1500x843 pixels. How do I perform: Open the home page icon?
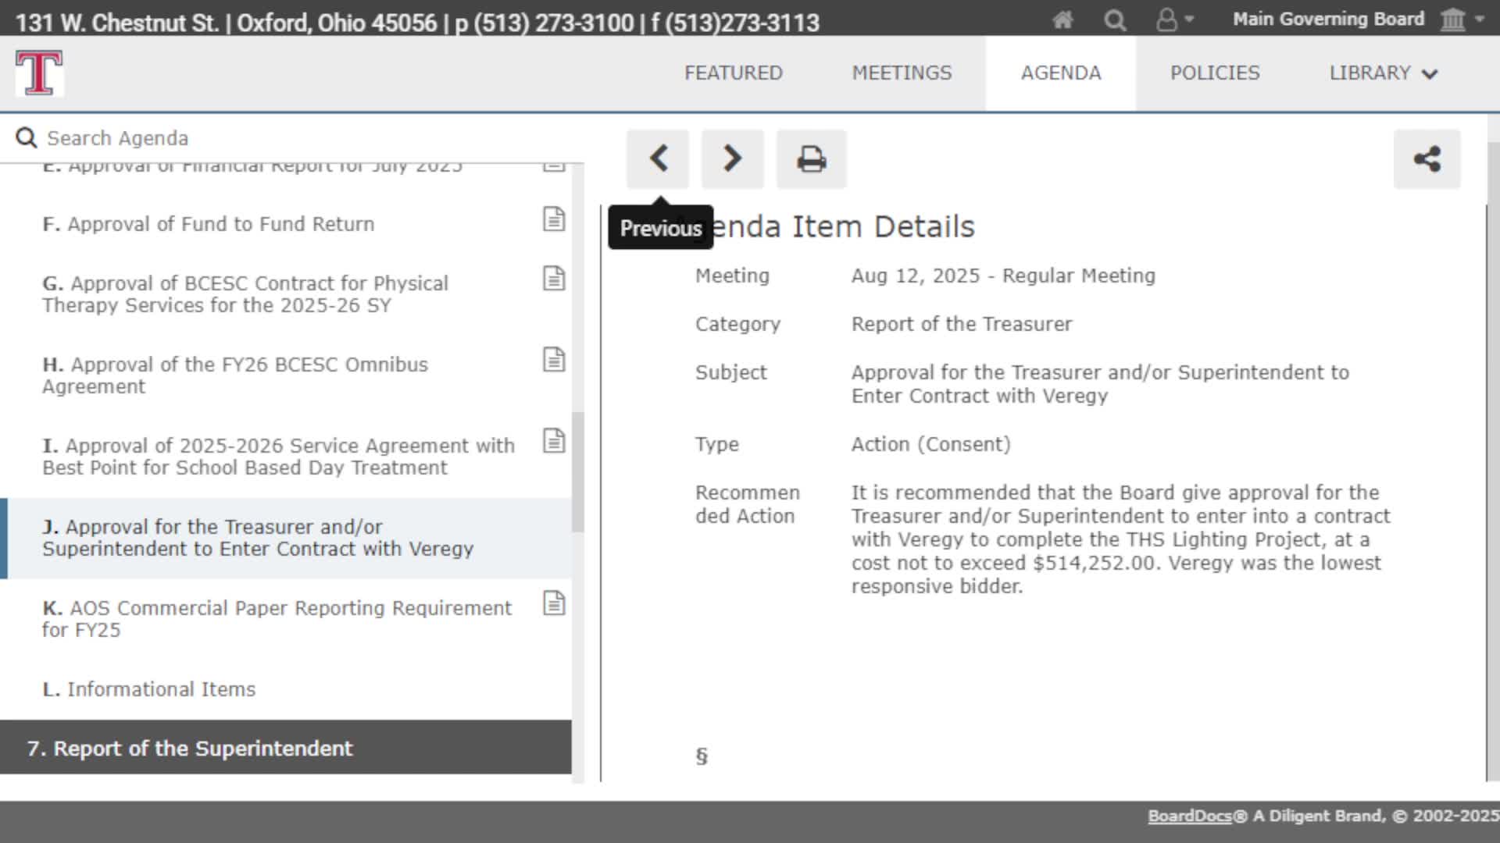(1062, 20)
